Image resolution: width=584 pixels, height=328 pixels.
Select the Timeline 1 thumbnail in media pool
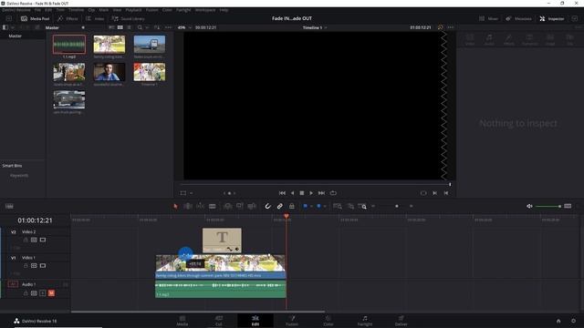[150, 72]
